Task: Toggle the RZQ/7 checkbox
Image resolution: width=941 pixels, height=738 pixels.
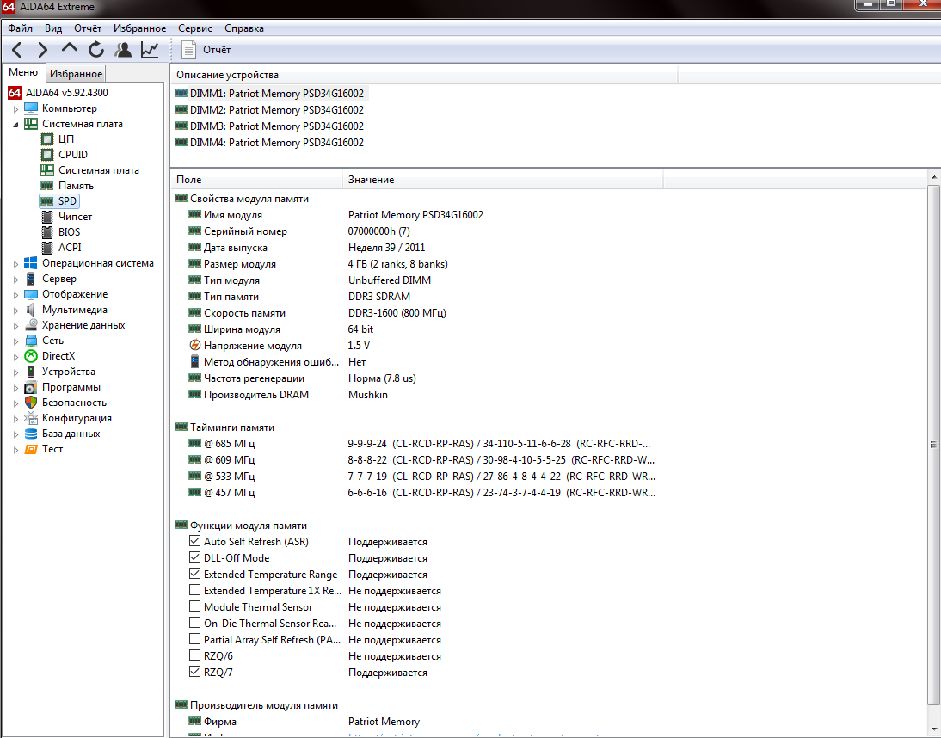Action: point(194,672)
